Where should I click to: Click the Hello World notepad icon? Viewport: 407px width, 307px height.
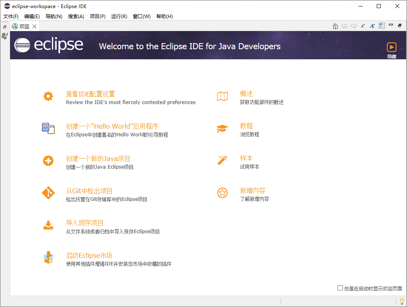pos(48,128)
